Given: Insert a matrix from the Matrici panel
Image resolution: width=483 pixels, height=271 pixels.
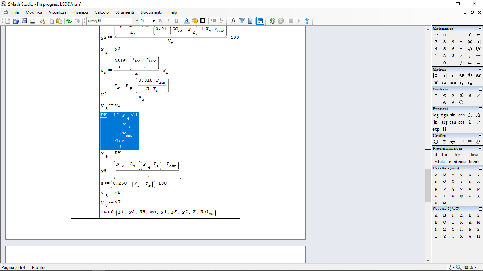Looking at the screenshot, I should (x=436, y=75).
